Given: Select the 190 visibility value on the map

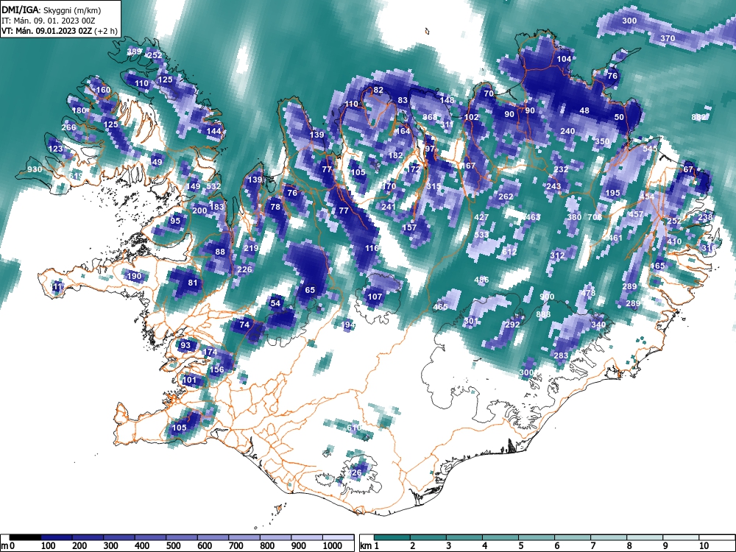Looking at the screenshot, I should 134,276.
